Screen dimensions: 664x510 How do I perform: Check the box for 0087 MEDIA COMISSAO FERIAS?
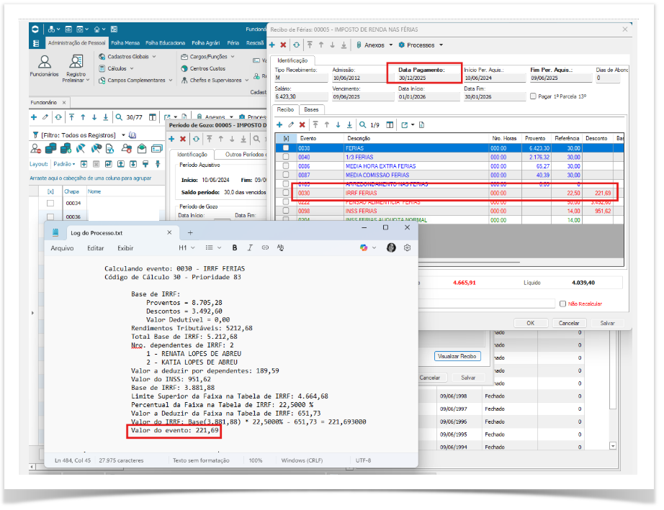[x=286, y=175]
